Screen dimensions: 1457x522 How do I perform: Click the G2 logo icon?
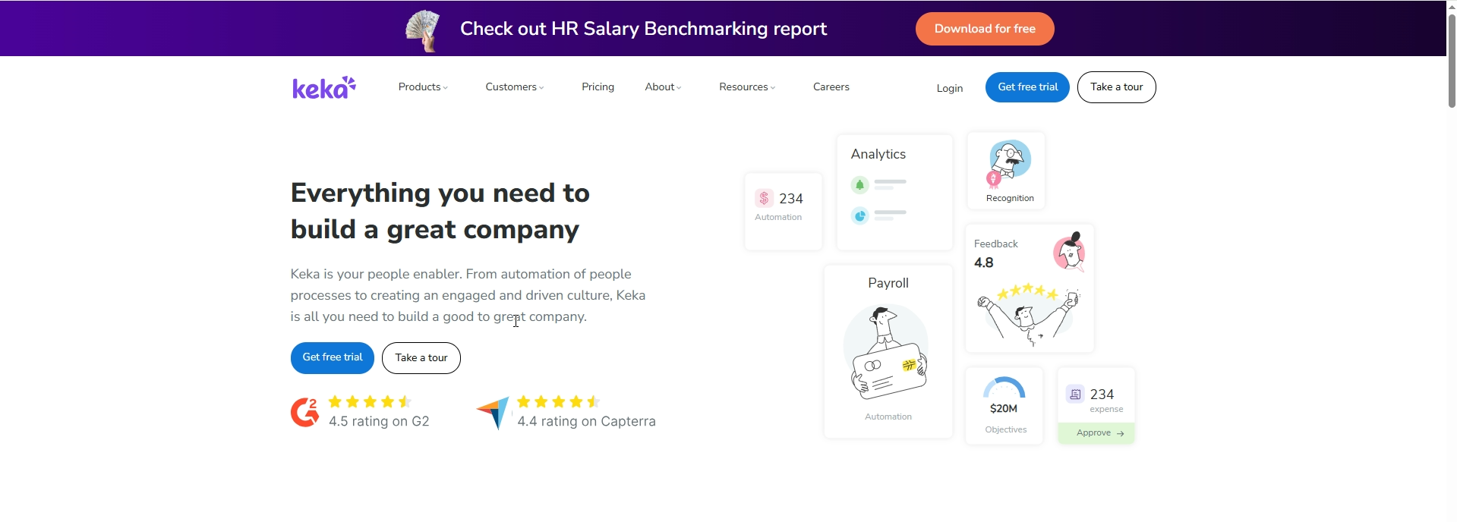pyautogui.click(x=305, y=412)
